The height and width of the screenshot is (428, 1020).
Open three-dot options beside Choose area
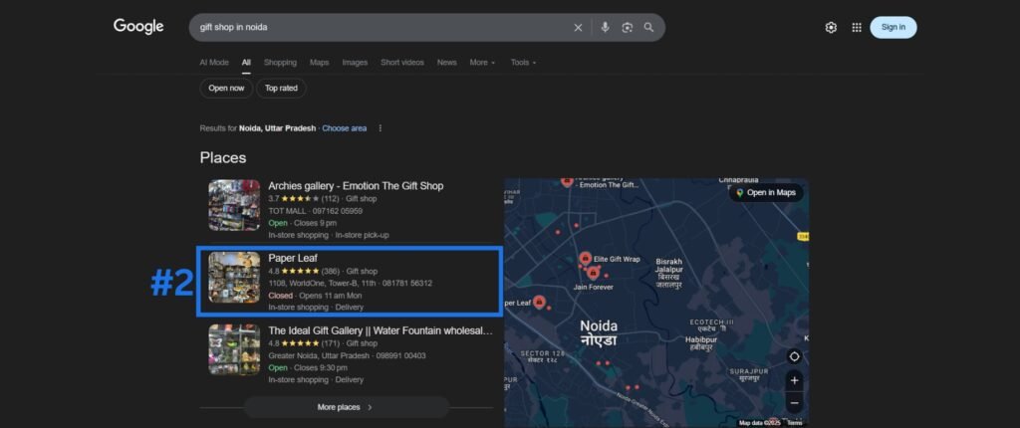pyautogui.click(x=380, y=128)
